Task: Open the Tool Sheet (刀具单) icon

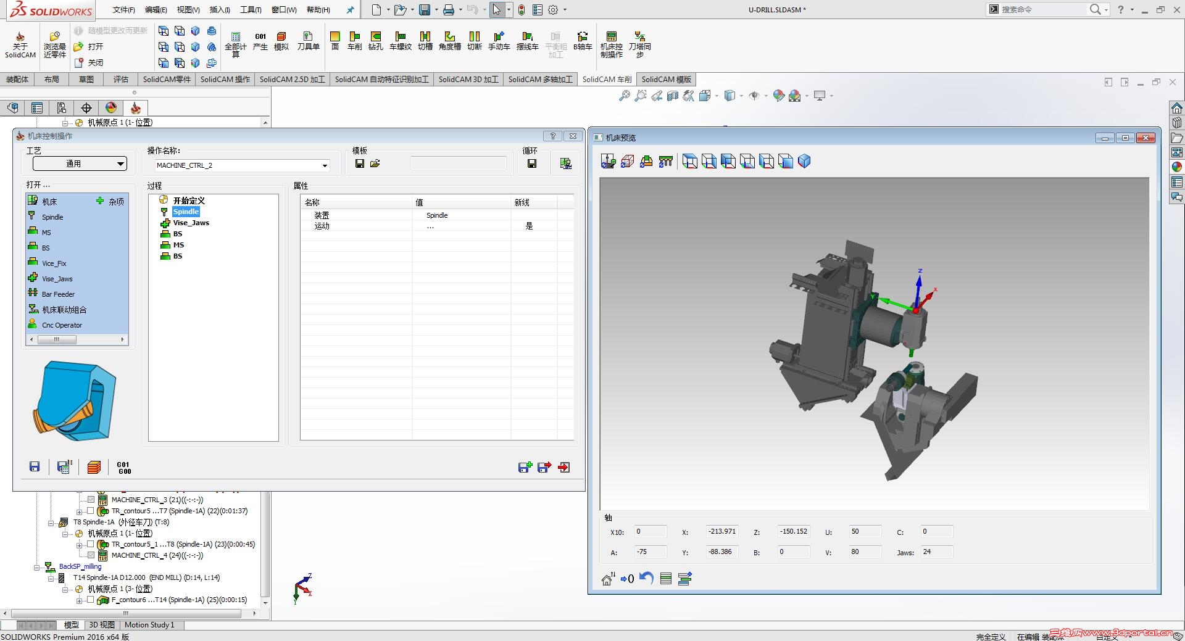Action: [x=308, y=41]
